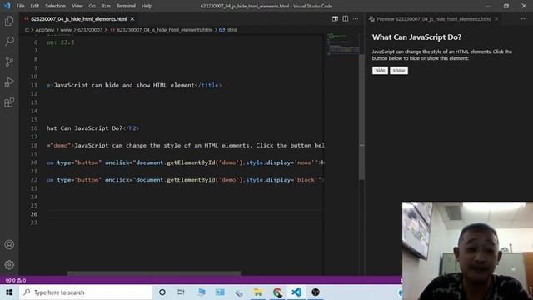Select the hide_html_elements.html editor tab
Image resolution: width=533 pixels, height=300 pixels.
point(78,18)
